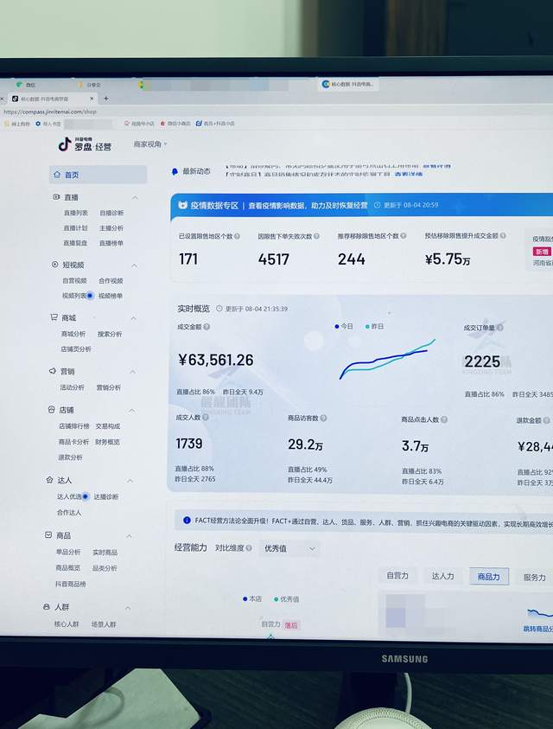Open the 商家视角 view dropdown

pos(150,144)
